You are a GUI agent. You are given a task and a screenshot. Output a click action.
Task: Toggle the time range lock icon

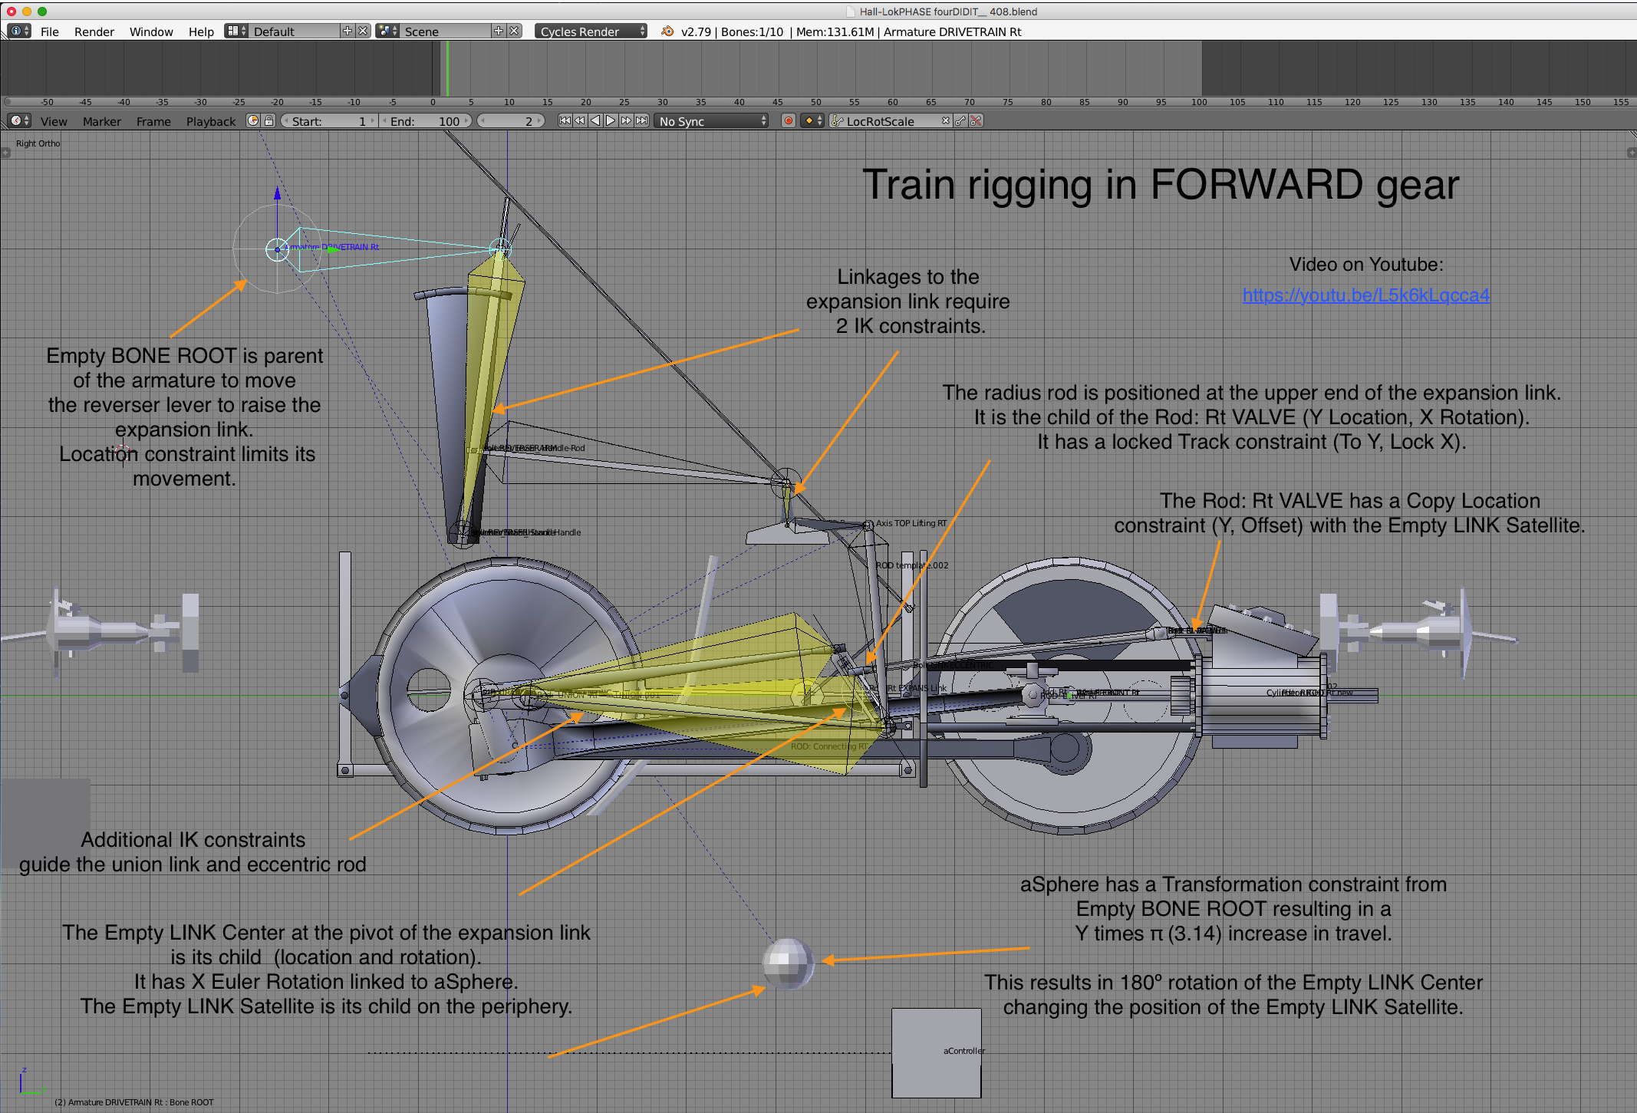click(x=268, y=121)
